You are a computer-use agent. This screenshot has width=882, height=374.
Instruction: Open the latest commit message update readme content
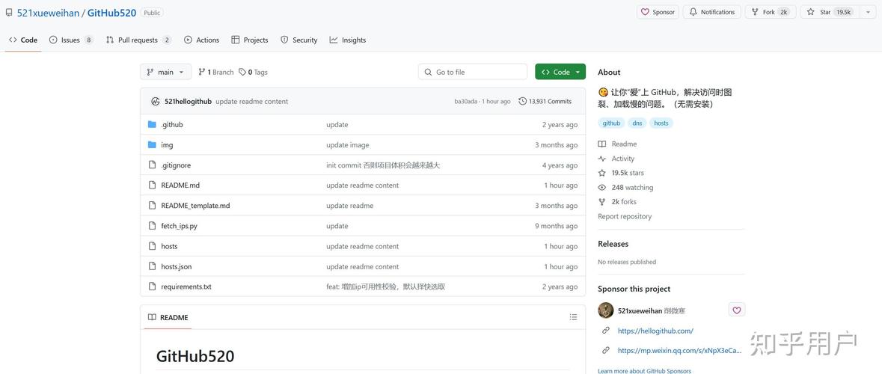pos(251,102)
